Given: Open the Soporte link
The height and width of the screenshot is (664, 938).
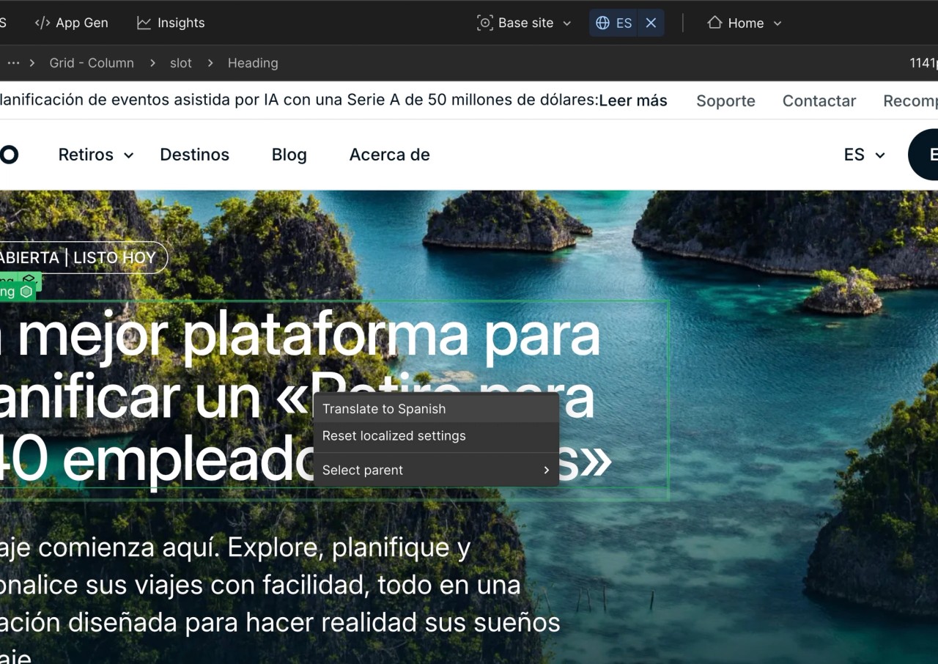Looking at the screenshot, I should coord(725,101).
